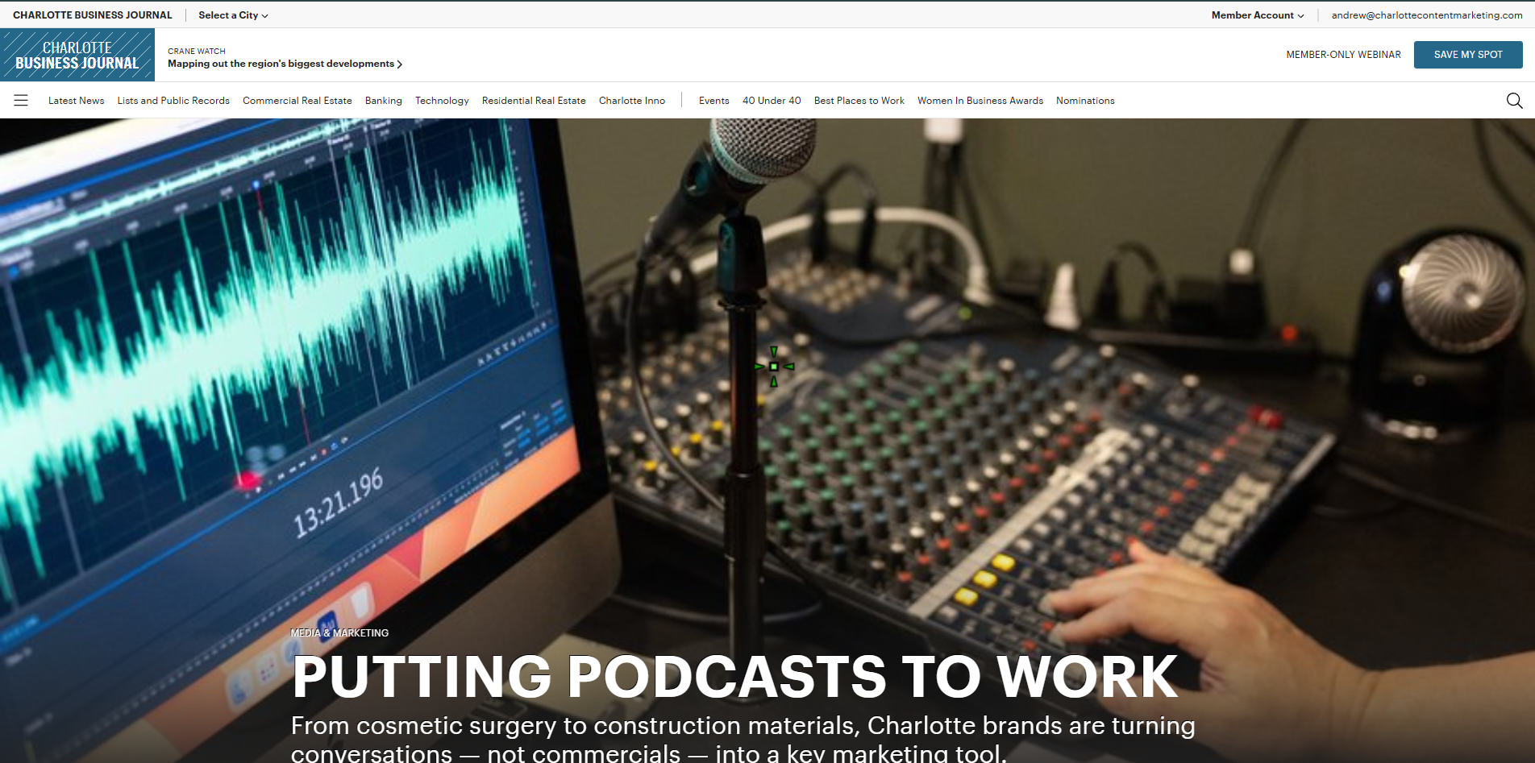Open article PUTTING PODCASTS TO WORK
Viewport: 1535px width, 763px height.
(x=734, y=677)
